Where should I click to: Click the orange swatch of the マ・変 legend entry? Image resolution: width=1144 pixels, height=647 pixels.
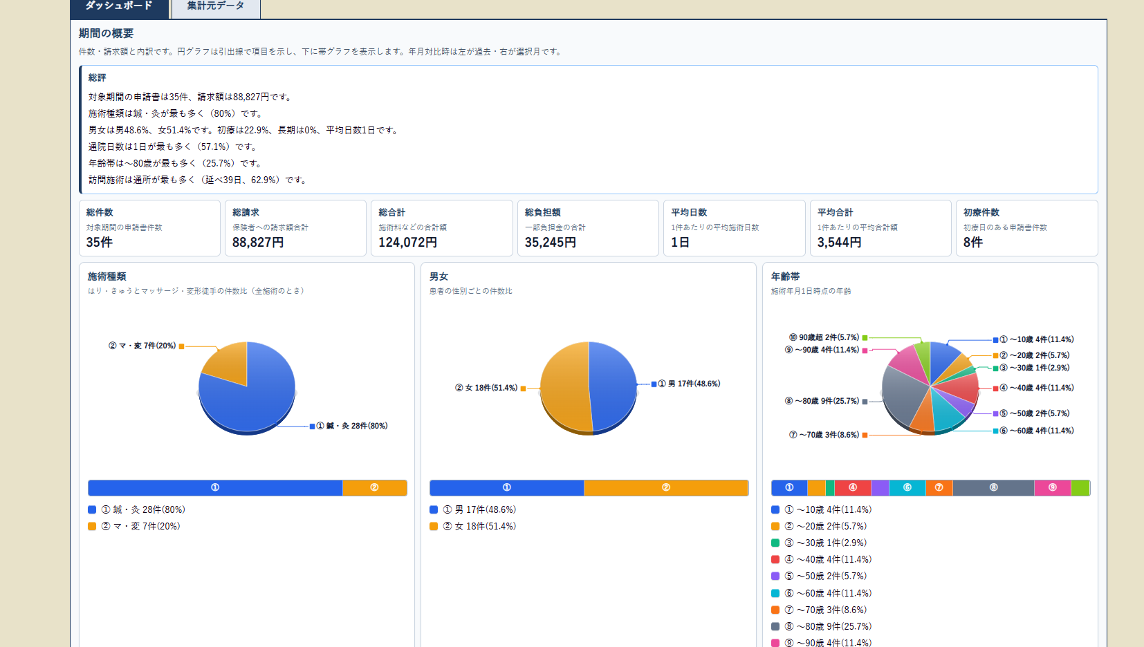(x=92, y=526)
